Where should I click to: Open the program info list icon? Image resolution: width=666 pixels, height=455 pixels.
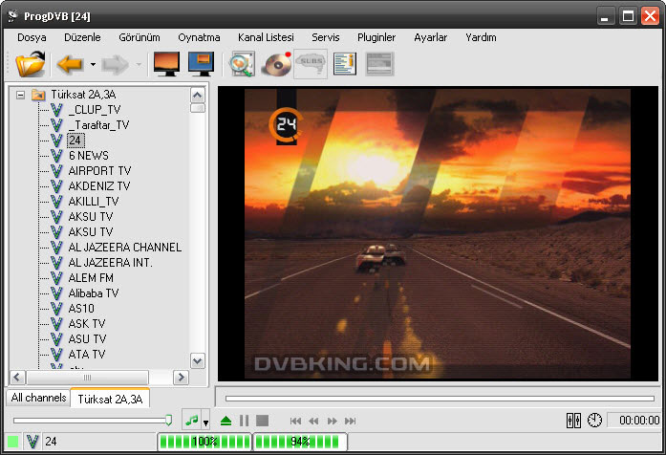click(345, 64)
